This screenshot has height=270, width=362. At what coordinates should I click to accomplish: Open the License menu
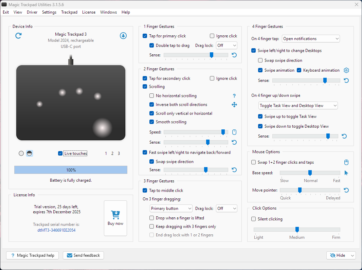click(x=89, y=12)
